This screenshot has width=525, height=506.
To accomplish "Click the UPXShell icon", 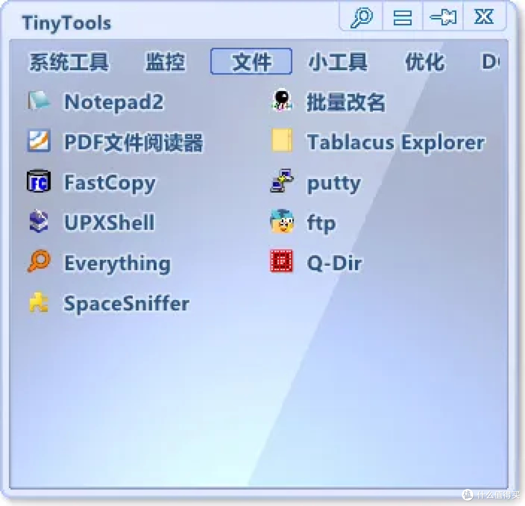I will (x=39, y=221).
